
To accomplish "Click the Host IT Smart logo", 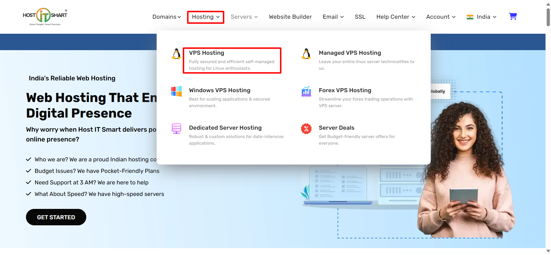I will coord(45,17).
